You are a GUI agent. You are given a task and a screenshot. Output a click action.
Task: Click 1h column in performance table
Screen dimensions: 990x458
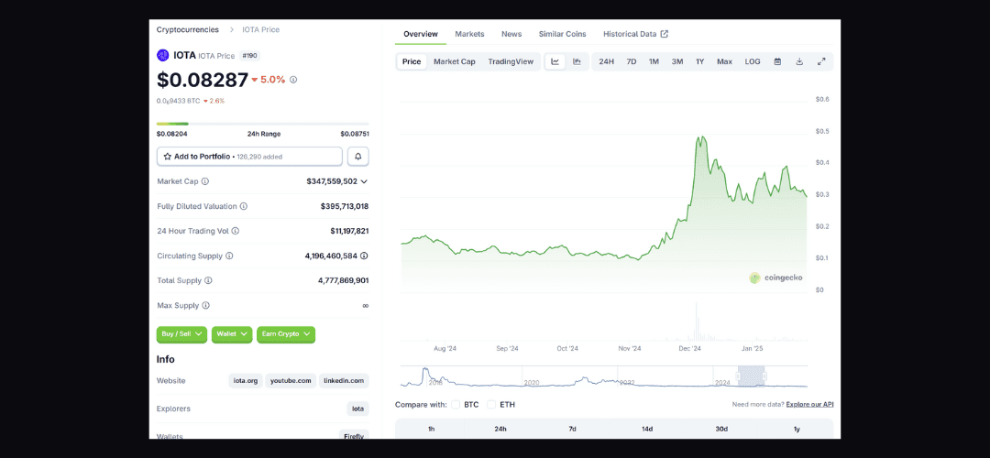coord(431,429)
